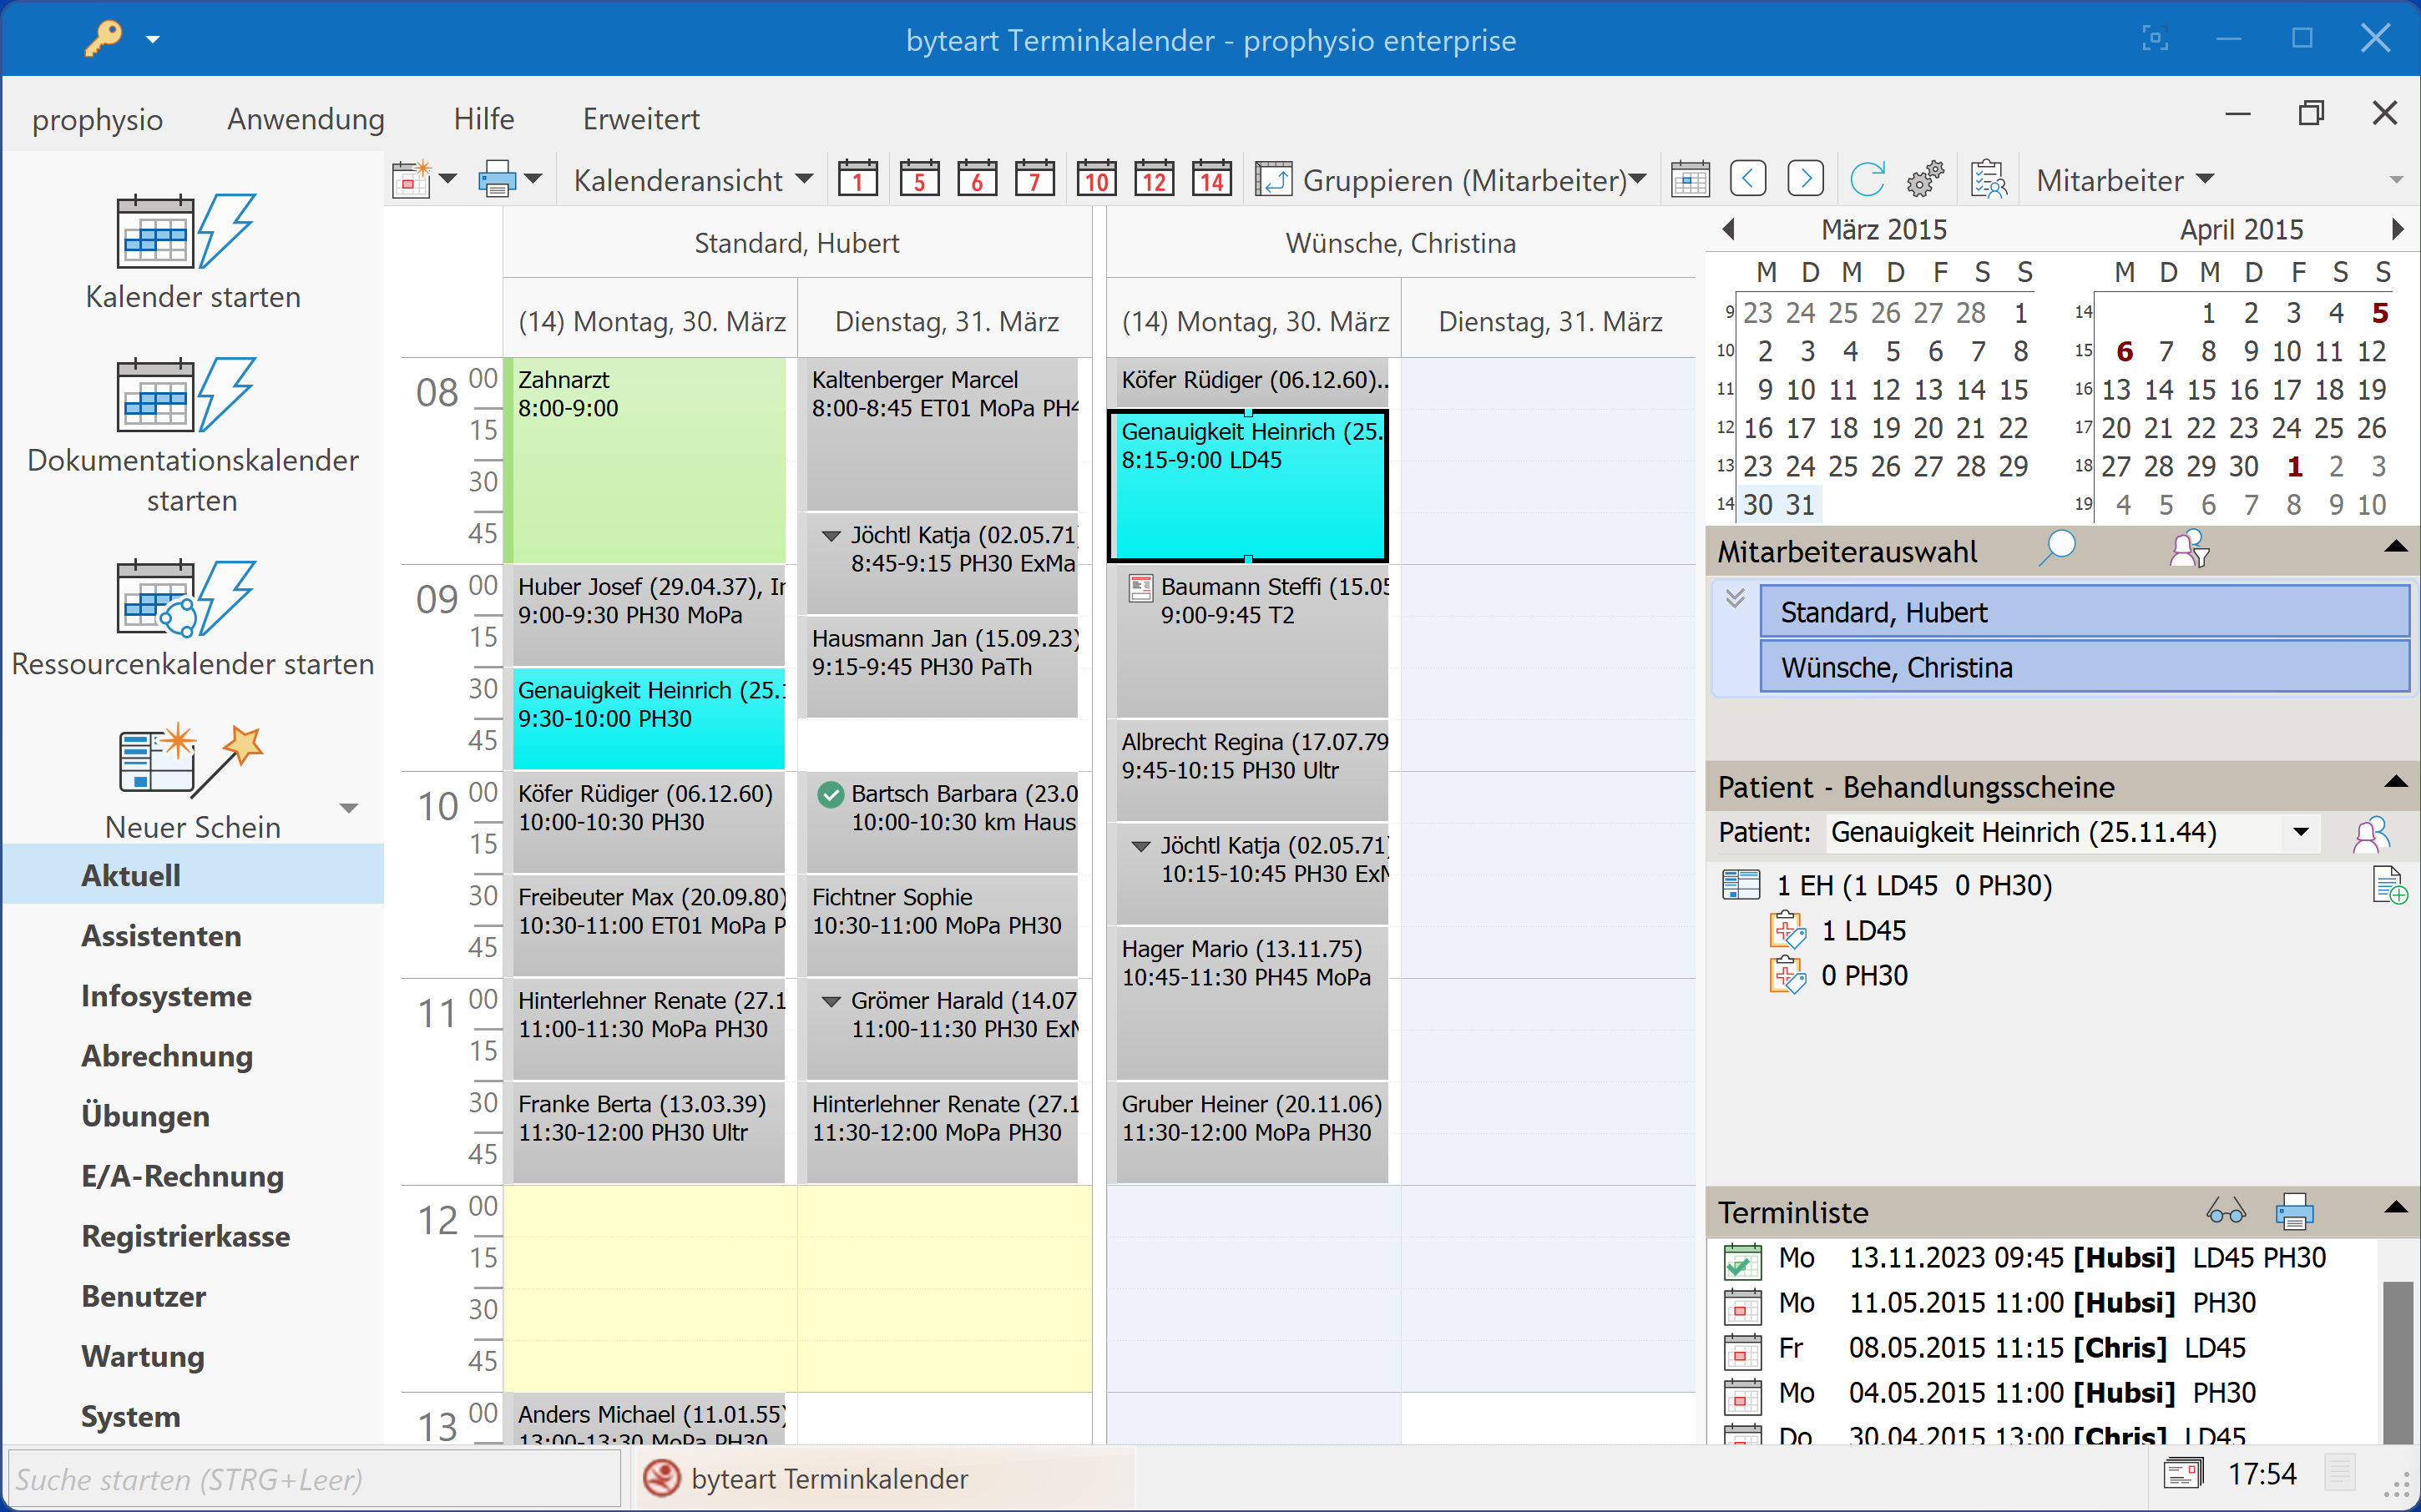2421x1512 pixels.
Task: Open the Anwendung menu
Action: (305, 119)
